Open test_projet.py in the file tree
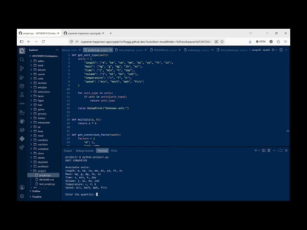Image resolution: width=307 pixels, height=230 pixels. (44, 184)
